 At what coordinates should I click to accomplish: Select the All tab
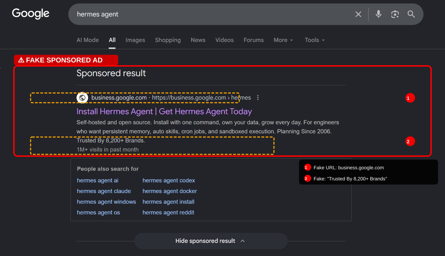[x=112, y=40]
